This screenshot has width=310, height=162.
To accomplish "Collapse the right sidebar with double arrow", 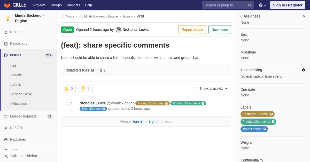I will [x=304, y=16].
